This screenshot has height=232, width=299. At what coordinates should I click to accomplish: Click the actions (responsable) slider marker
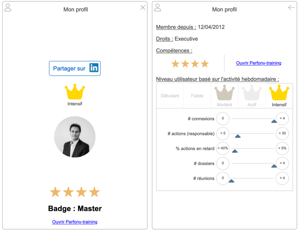coord(238,136)
